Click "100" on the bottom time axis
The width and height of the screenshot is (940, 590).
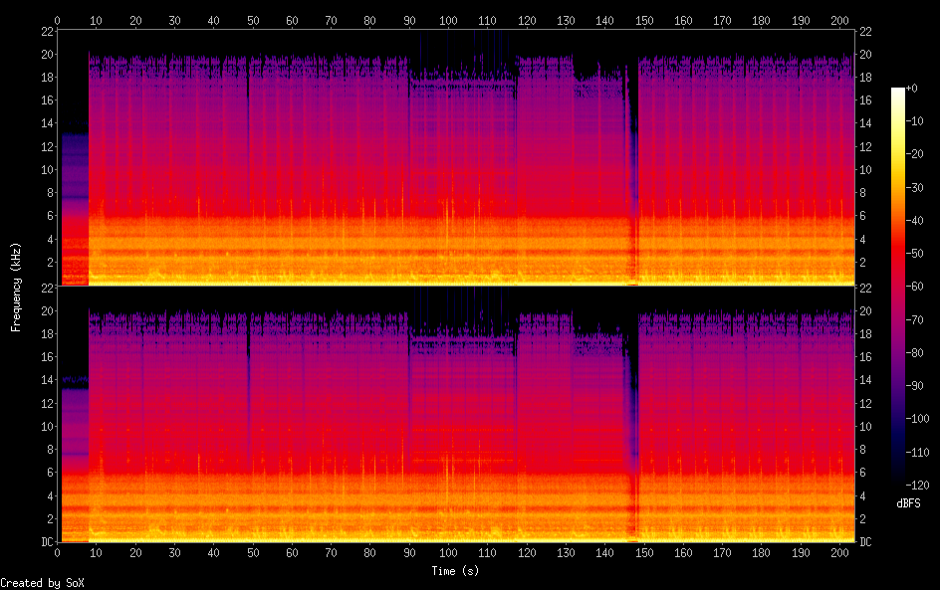click(x=448, y=553)
